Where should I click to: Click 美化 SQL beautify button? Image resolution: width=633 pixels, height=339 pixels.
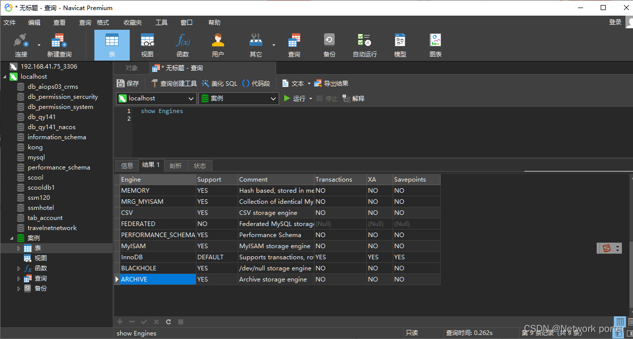pos(220,83)
